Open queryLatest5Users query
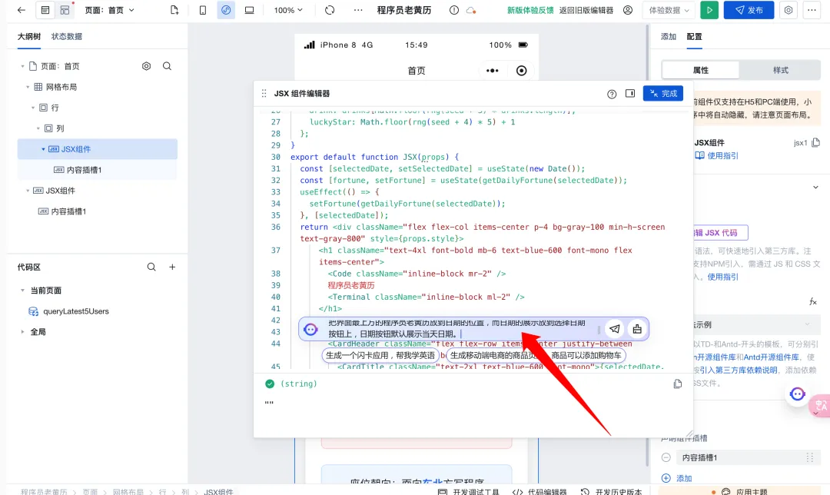830x495 pixels. (75, 311)
